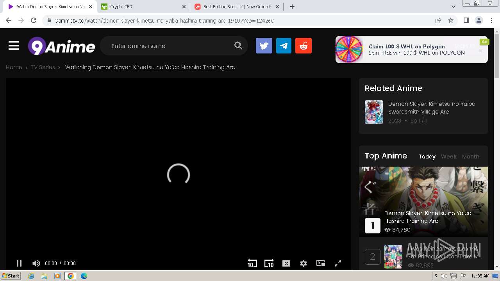The width and height of the screenshot is (500, 281).
Task: Switch the video to fullscreen
Action: (338, 263)
